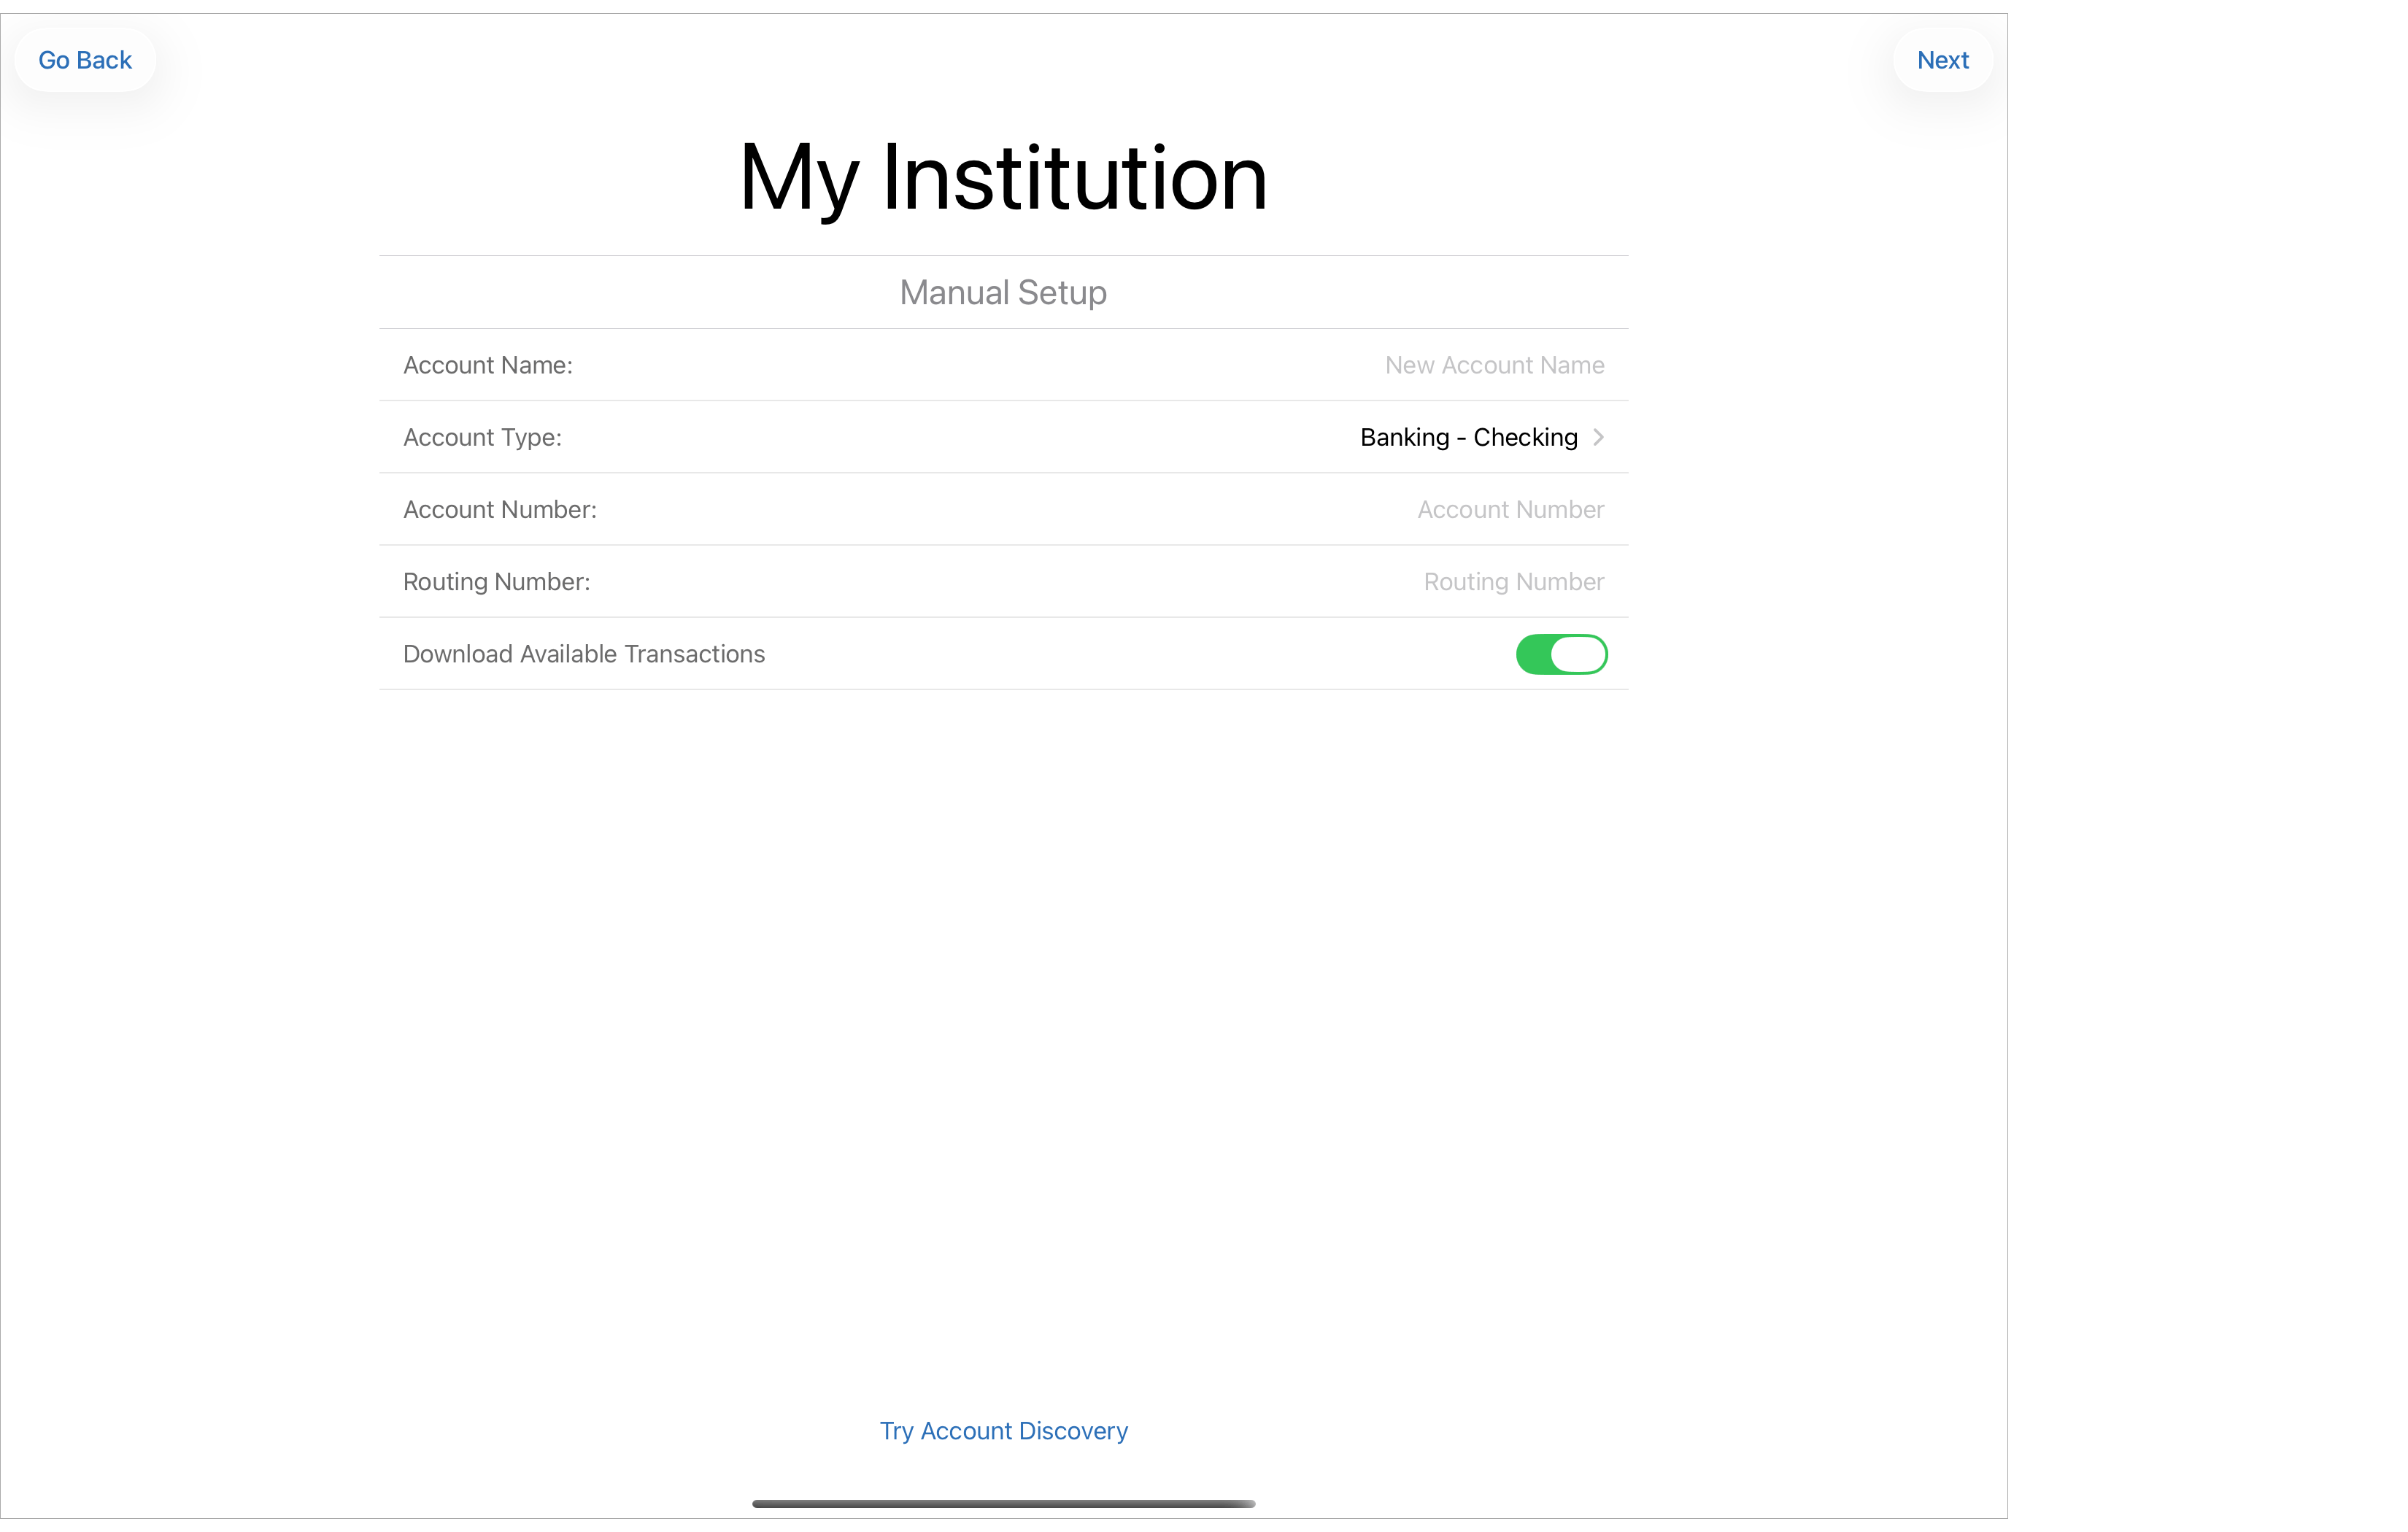Click the My Institution title

pyautogui.click(x=1003, y=178)
